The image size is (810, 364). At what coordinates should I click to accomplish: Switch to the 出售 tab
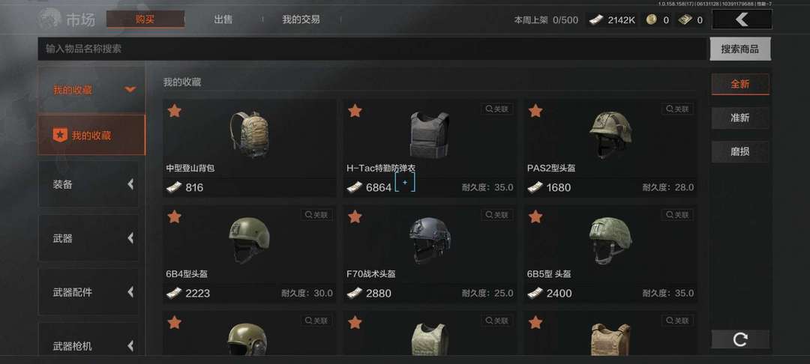tap(223, 19)
